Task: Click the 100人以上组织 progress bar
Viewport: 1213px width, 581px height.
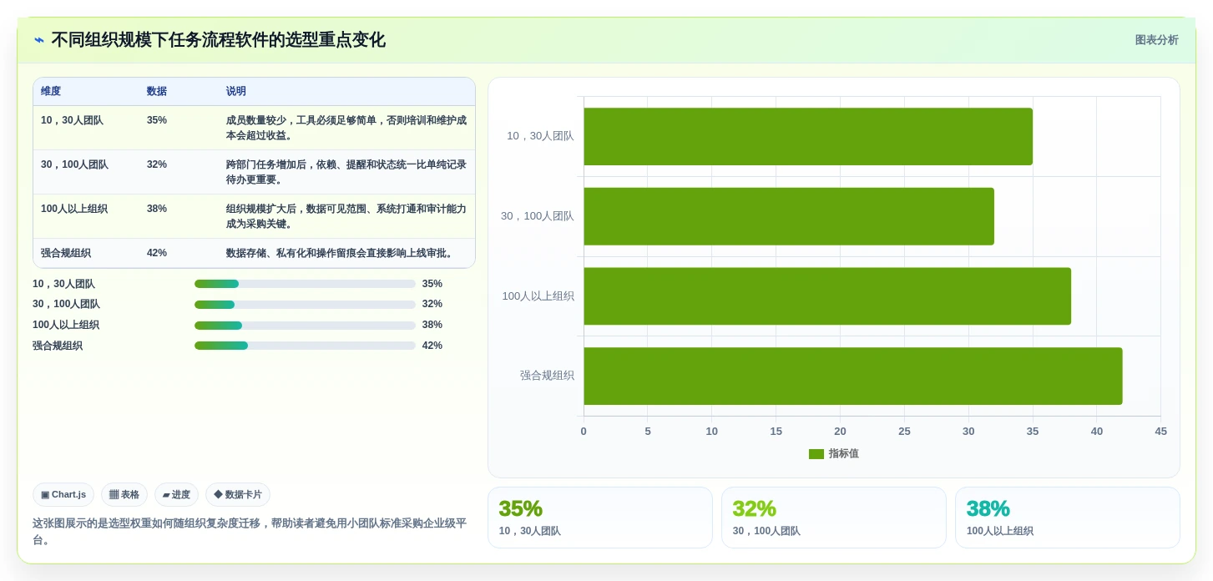Action: pos(305,326)
